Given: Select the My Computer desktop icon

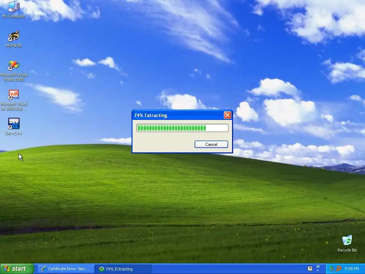Looking at the screenshot, I should point(14,10).
